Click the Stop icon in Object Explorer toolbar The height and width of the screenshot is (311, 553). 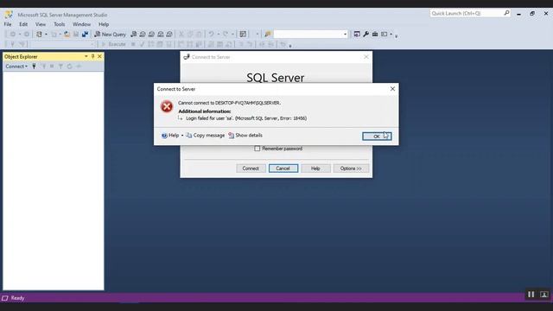click(52, 67)
